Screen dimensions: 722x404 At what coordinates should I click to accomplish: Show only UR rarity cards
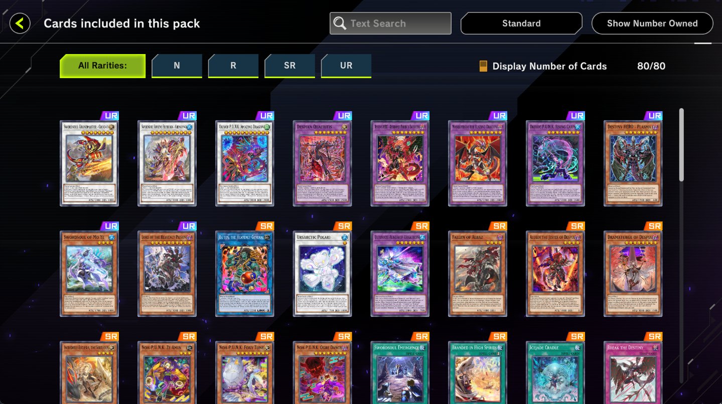coord(346,66)
